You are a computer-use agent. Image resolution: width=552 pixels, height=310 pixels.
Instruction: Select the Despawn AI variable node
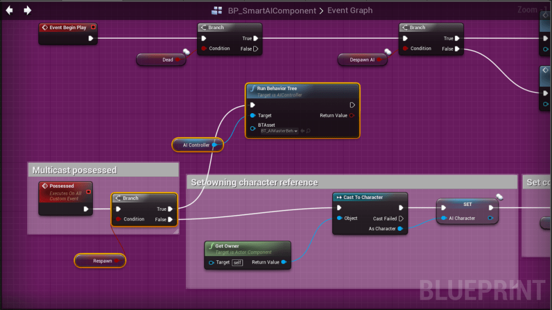click(x=362, y=60)
